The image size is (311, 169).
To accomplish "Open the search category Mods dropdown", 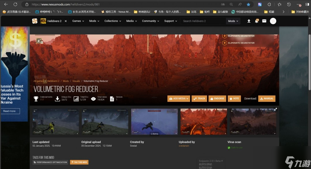I will click(x=233, y=21).
